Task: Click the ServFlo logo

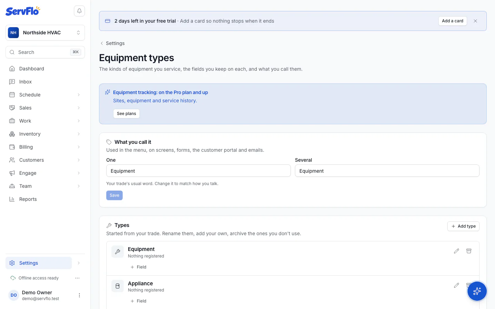Action: (23, 11)
